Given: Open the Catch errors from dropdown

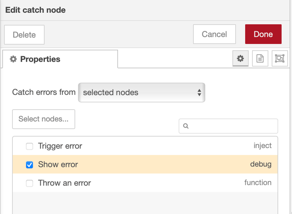Looking at the screenshot, I should [x=142, y=92].
